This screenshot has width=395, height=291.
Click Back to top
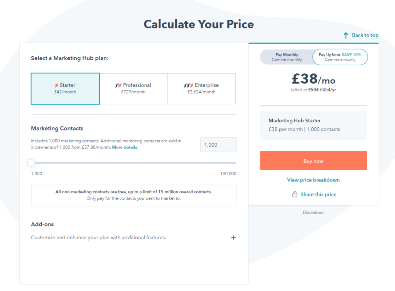364,35
